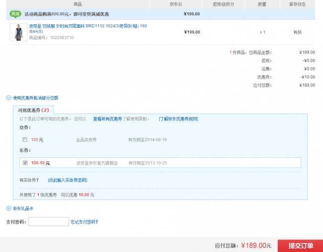This screenshot has width=323, height=252.
Task: Click the 运费 ¥0.00 amount
Action: 310,69
